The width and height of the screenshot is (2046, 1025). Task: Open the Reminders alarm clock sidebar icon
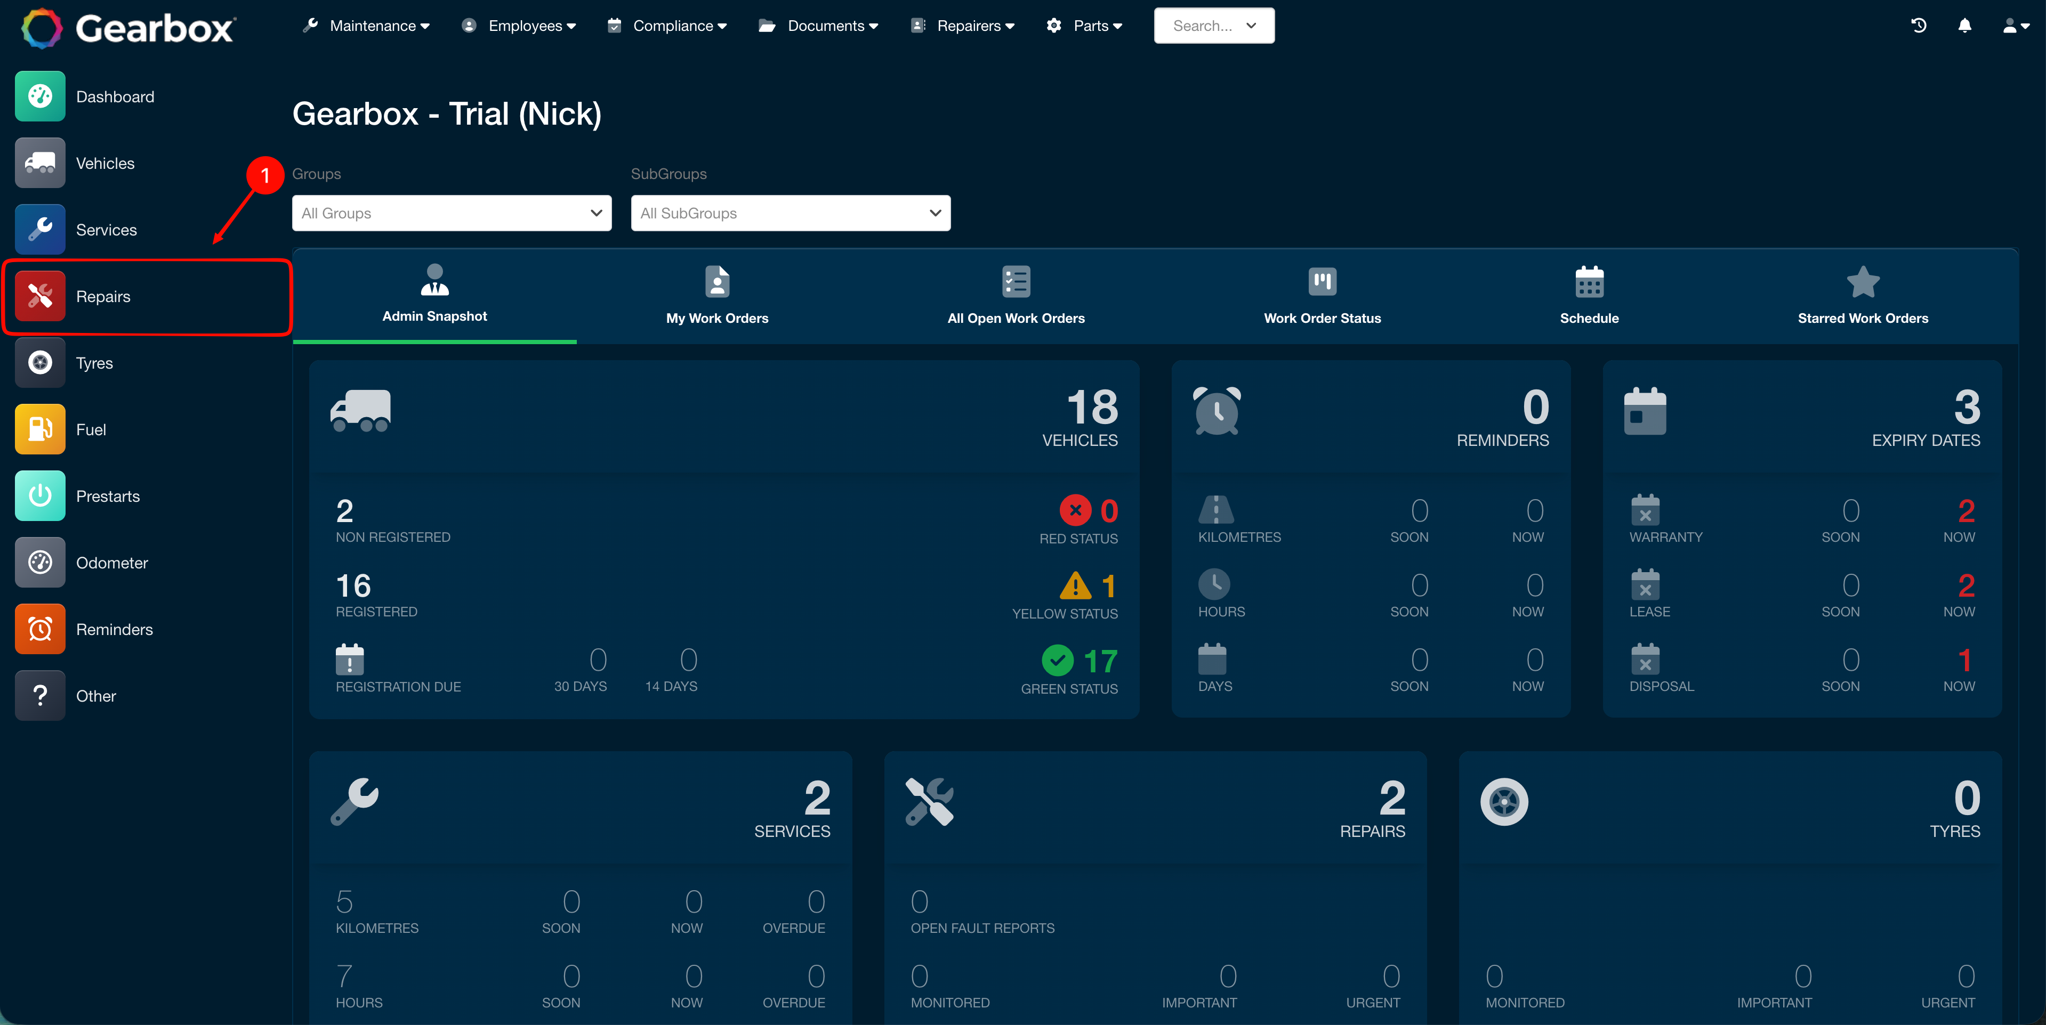tap(39, 630)
